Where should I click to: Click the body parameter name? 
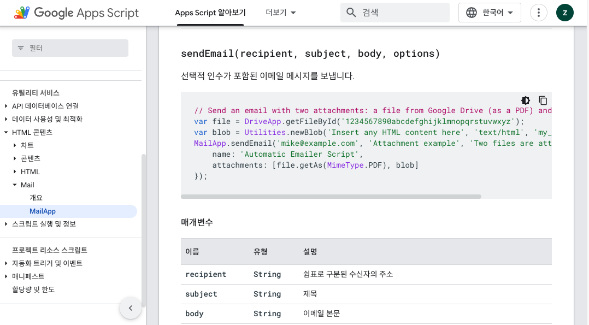point(195,314)
